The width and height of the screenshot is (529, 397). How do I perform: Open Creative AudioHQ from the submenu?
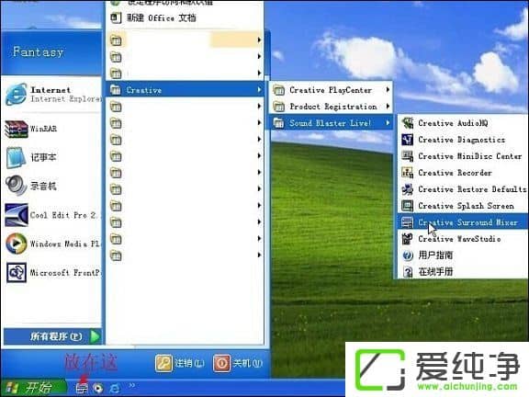pyautogui.click(x=463, y=123)
